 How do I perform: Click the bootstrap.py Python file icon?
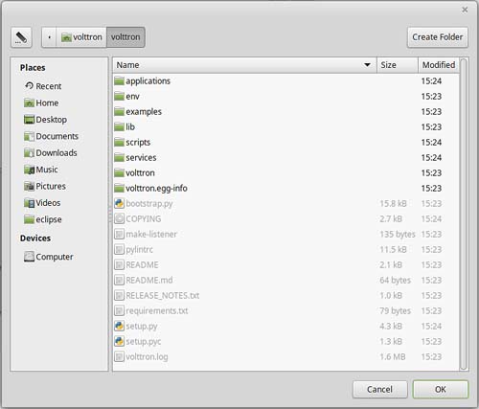pos(119,203)
